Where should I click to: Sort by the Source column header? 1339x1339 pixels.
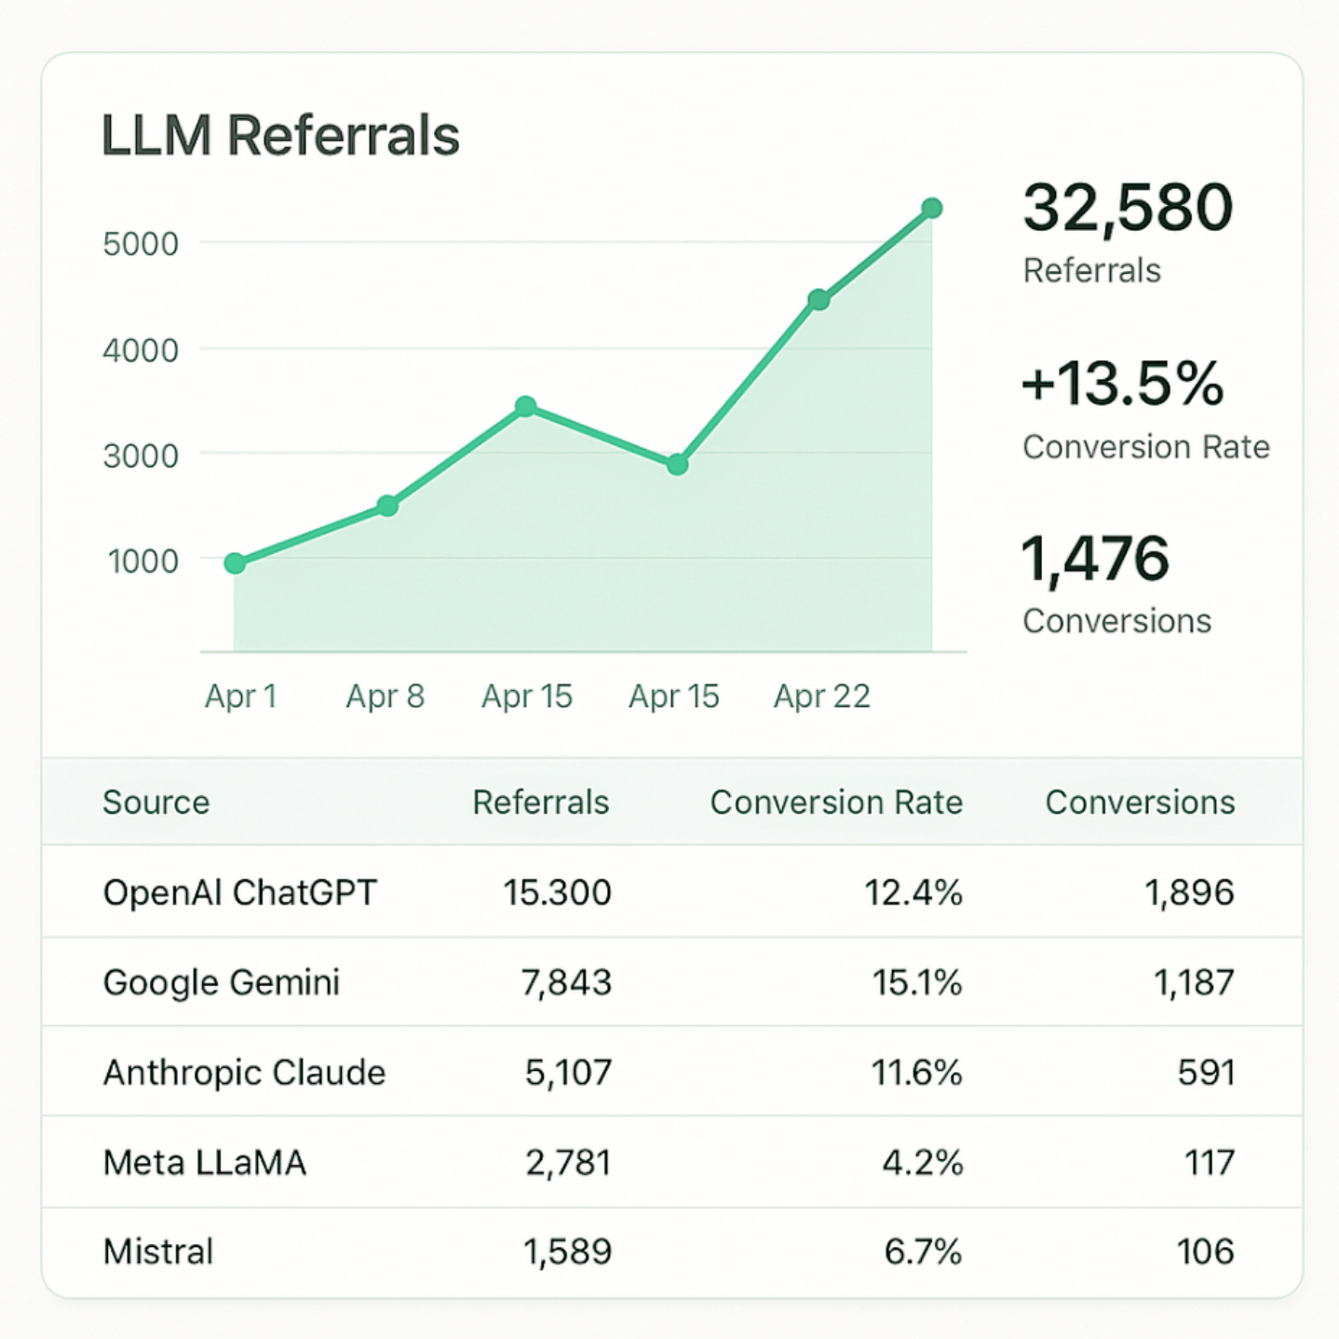pos(156,803)
